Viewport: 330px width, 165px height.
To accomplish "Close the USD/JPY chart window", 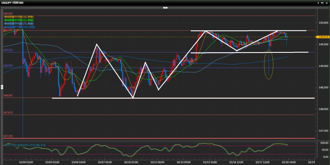I will click(x=327, y=3).
